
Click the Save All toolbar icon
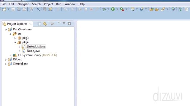coord(19,9)
